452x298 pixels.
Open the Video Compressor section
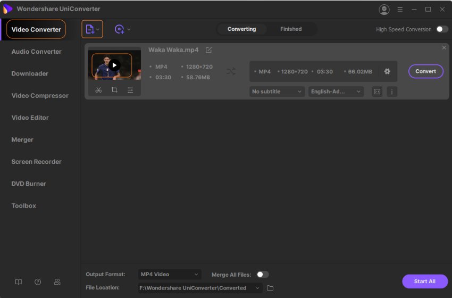click(x=40, y=95)
